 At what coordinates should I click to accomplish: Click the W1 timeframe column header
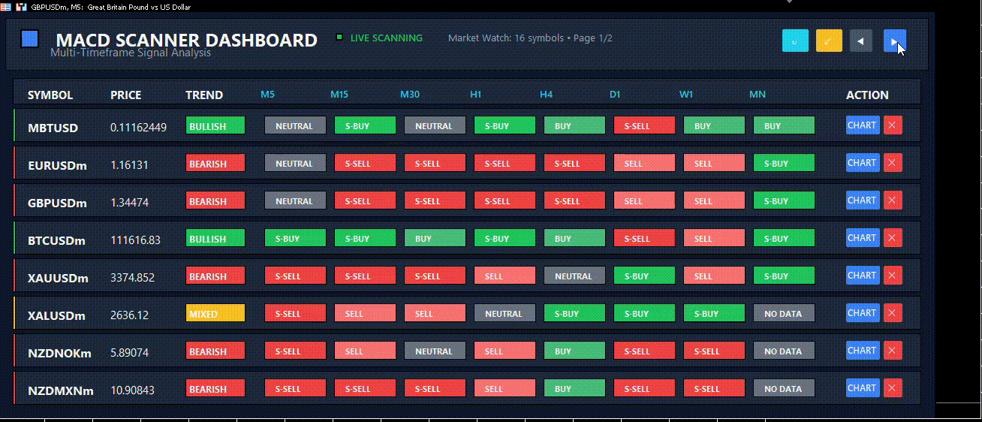click(x=686, y=95)
